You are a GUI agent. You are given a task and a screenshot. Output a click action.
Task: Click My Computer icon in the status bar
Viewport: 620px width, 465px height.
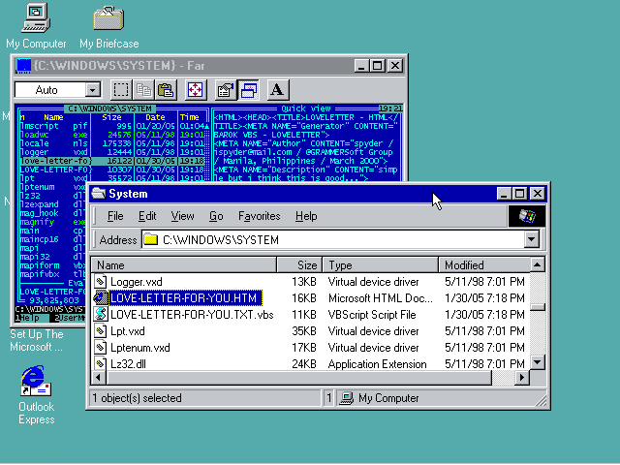coord(347,398)
